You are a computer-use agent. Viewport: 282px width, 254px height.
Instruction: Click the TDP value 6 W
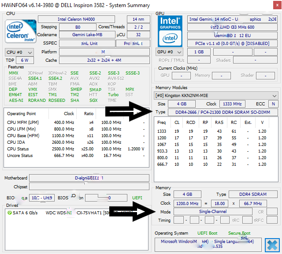pos(25,60)
